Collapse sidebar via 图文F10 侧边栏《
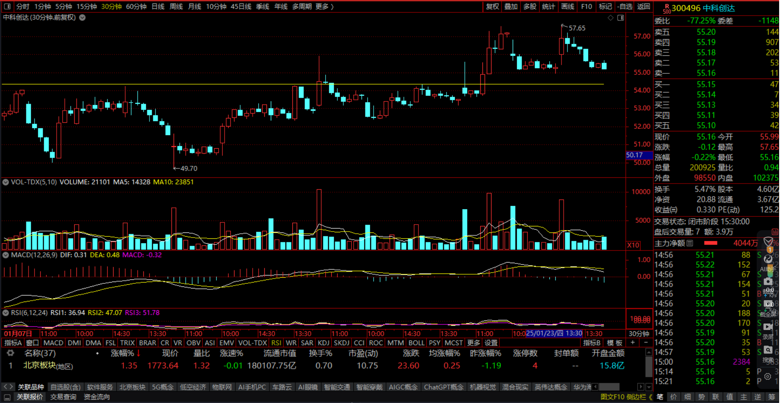The height and width of the screenshot is (403, 780). point(627,397)
